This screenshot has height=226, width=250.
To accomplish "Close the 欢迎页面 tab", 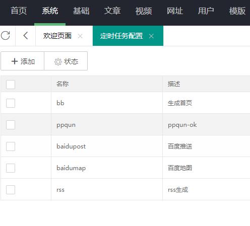I will coord(80,36).
